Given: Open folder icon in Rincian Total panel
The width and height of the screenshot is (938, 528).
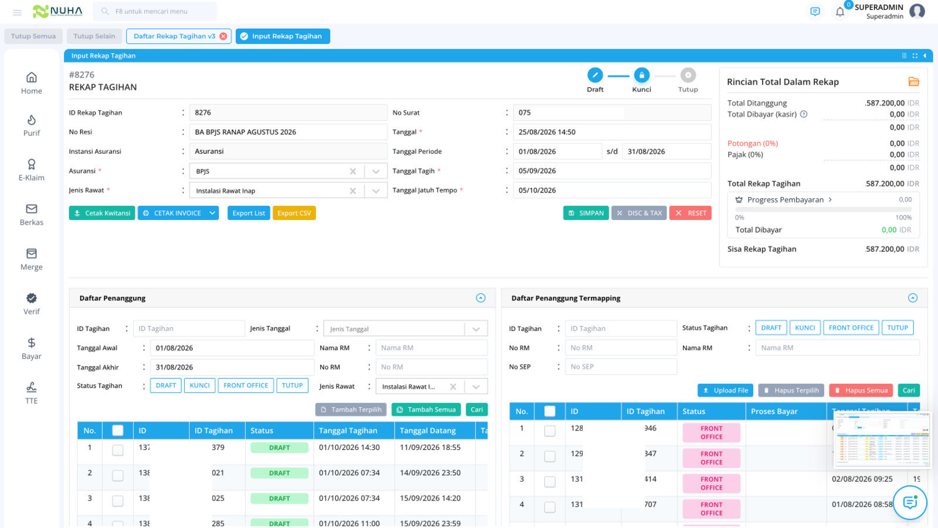Looking at the screenshot, I should pos(914,82).
